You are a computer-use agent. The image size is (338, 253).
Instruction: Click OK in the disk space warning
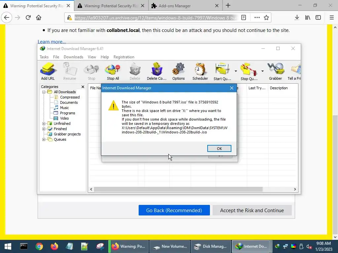(x=219, y=149)
